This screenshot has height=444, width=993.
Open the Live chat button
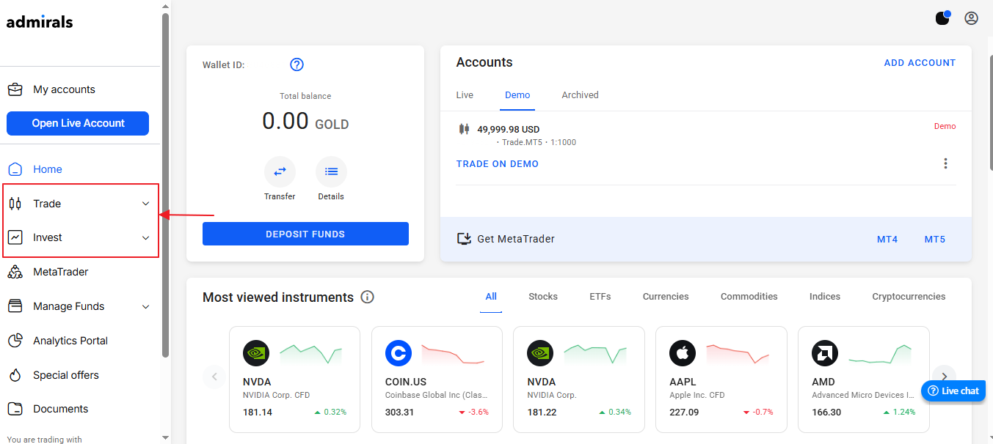(x=953, y=391)
